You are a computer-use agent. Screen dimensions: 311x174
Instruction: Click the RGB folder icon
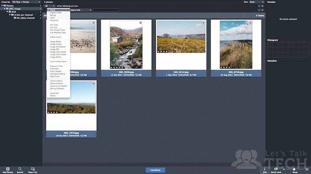[10, 12]
